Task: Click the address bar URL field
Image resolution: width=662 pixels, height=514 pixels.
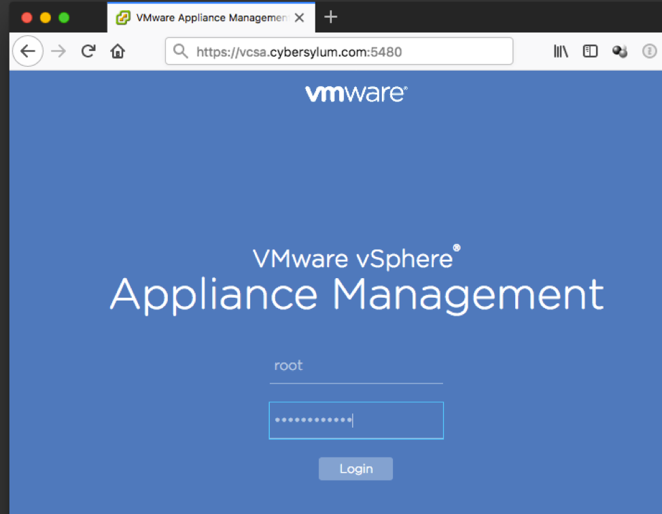Action: pos(339,51)
